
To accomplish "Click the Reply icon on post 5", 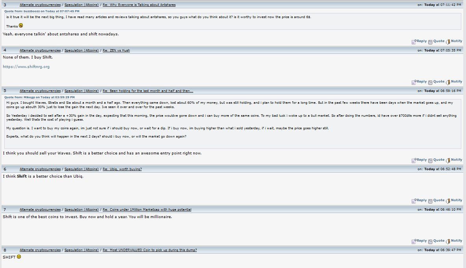I will [x=414, y=161].
